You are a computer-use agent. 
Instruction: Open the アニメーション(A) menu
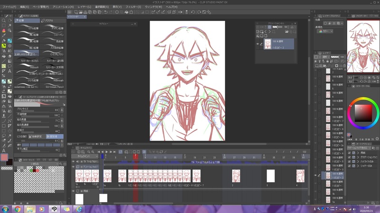[x=63, y=7]
